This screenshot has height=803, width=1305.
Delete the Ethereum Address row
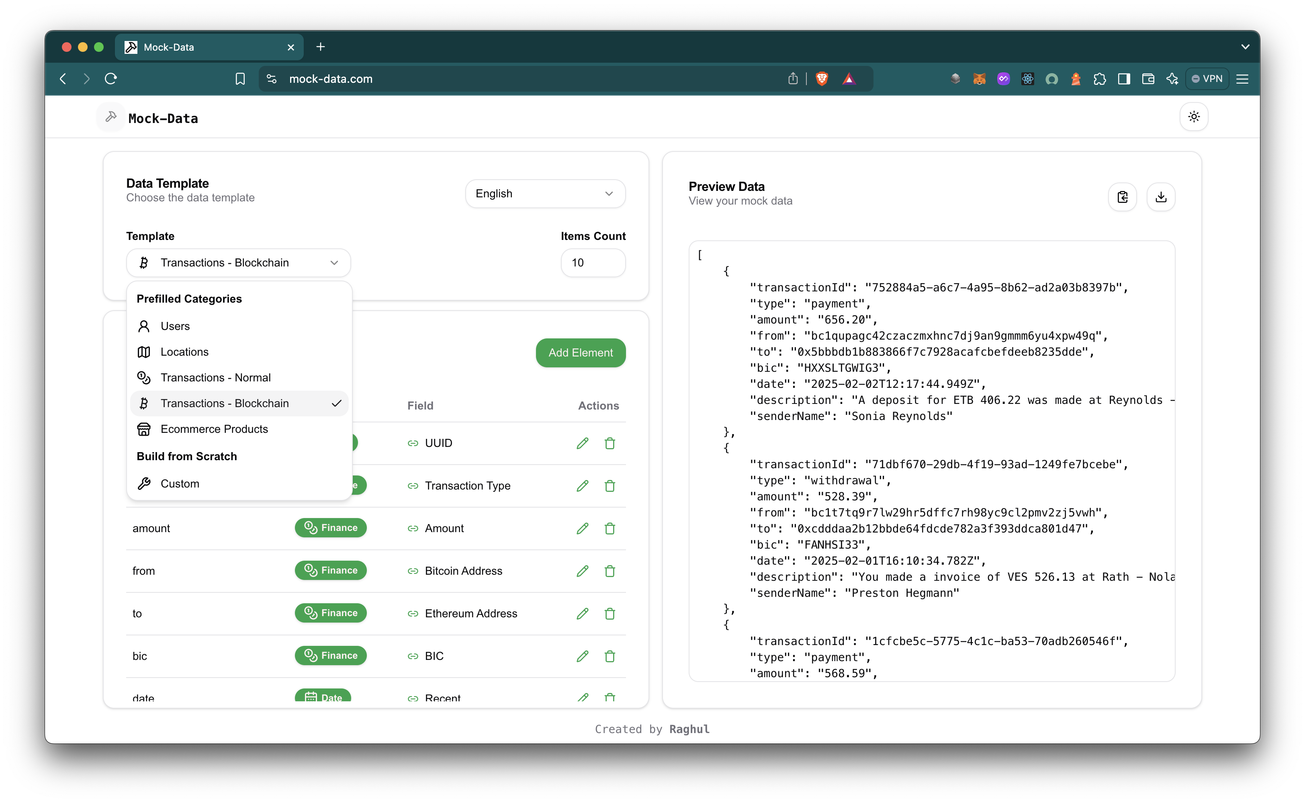click(610, 613)
